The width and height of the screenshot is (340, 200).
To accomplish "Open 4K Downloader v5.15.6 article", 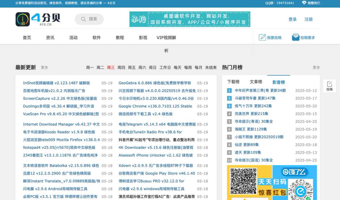I will click(156, 148).
